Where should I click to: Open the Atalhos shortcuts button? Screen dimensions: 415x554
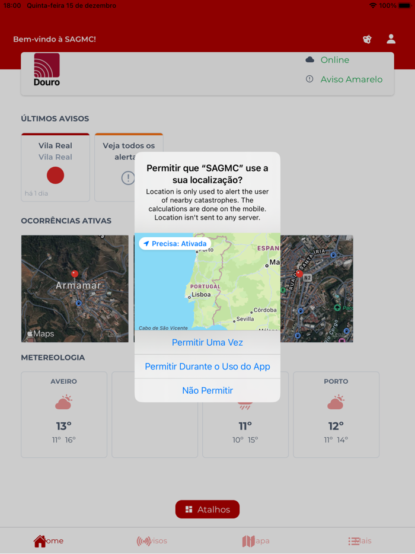(x=207, y=509)
